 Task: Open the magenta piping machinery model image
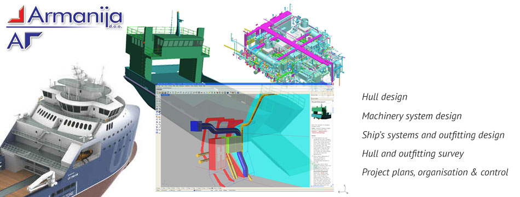click(x=285, y=45)
